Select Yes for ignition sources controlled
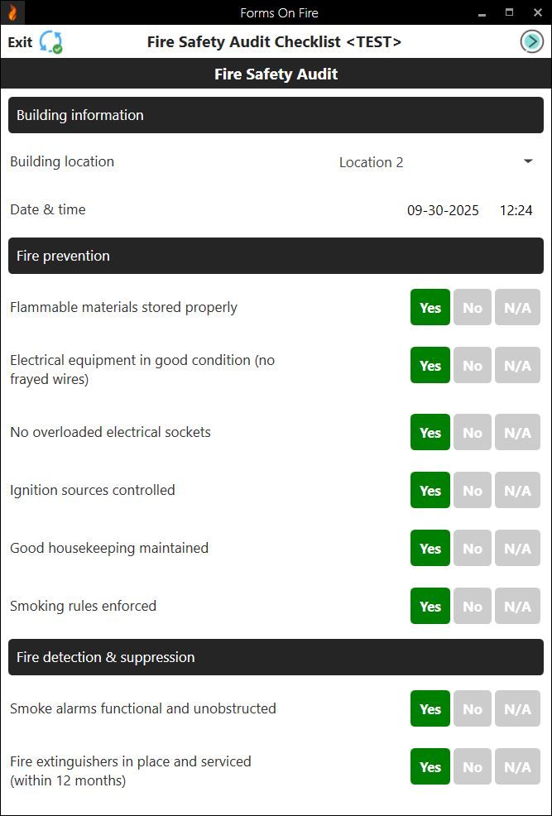Screen dimensions: 552x816 click(x=430, y=490)
